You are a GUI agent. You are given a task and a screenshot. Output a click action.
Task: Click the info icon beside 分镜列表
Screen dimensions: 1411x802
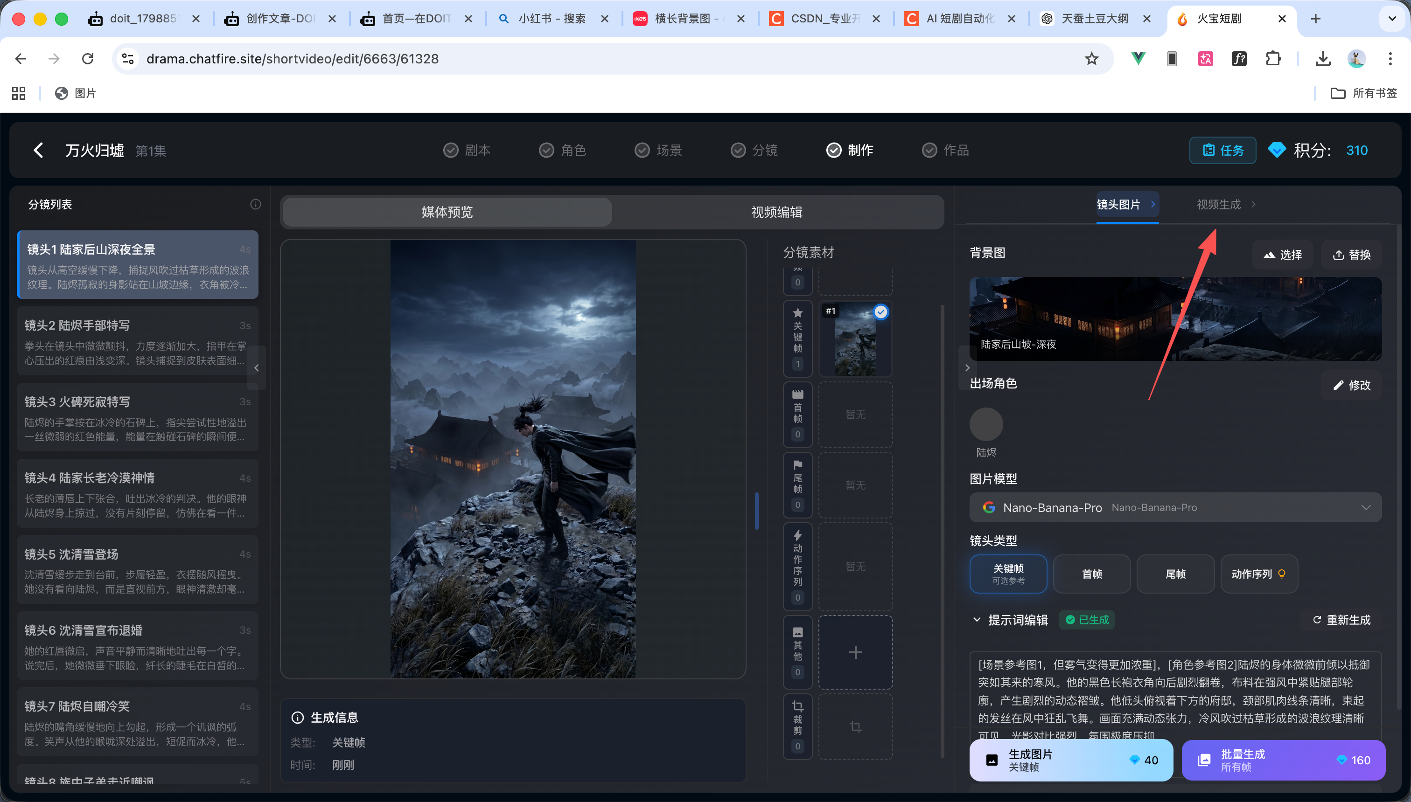[x=255, y=204]
